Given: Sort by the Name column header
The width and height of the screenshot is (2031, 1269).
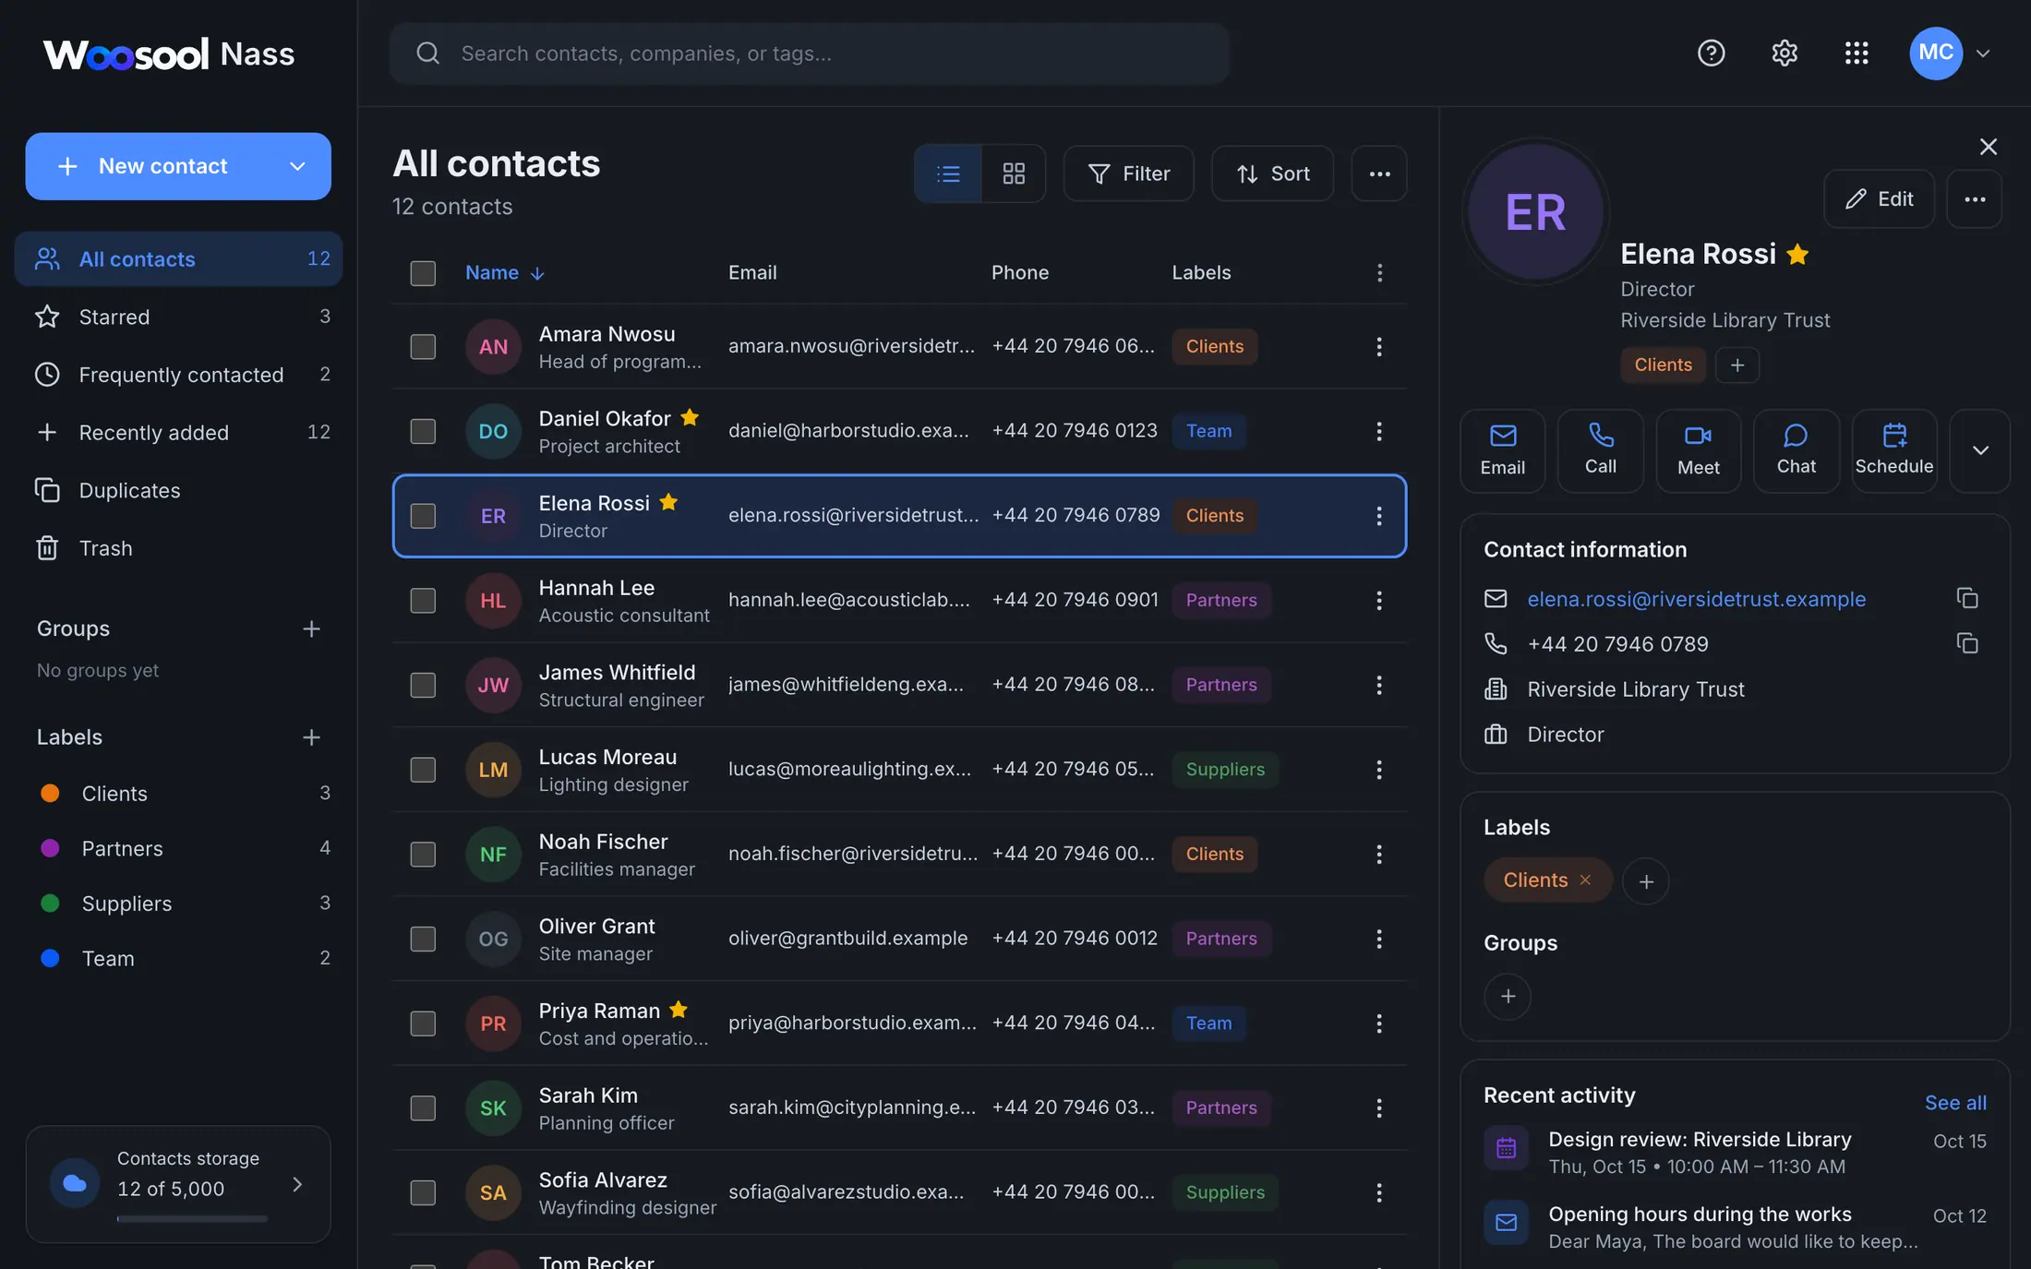Looking at the screenshot, I should point(504,272).
